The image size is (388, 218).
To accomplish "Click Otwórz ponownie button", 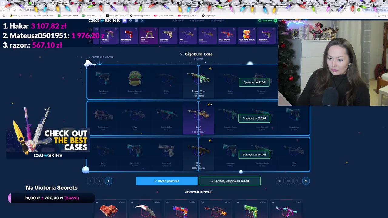I will pyautogui.click(x=167, y=181).
